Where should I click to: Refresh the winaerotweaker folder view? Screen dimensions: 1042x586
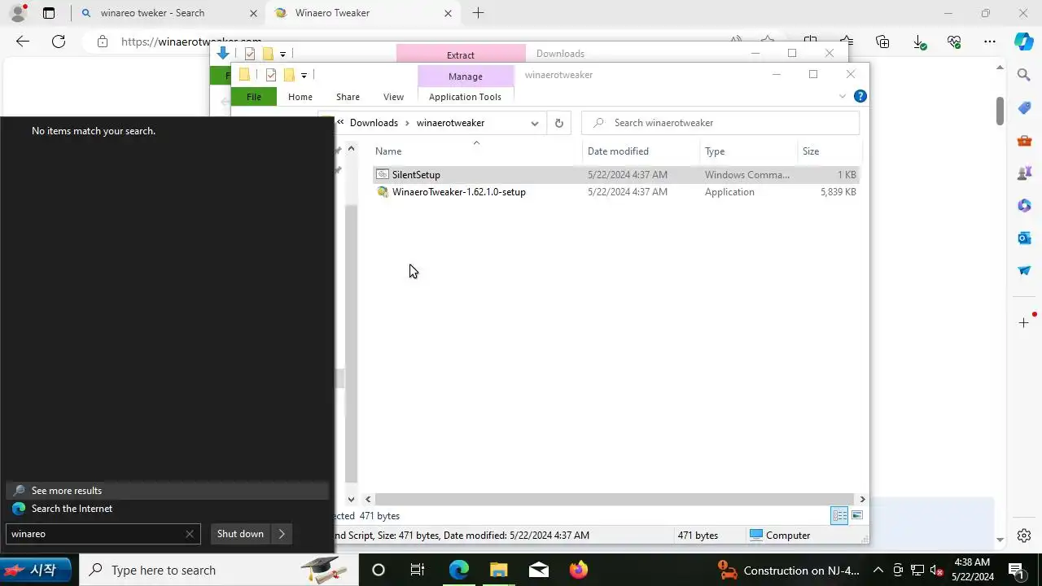point(558,123)
